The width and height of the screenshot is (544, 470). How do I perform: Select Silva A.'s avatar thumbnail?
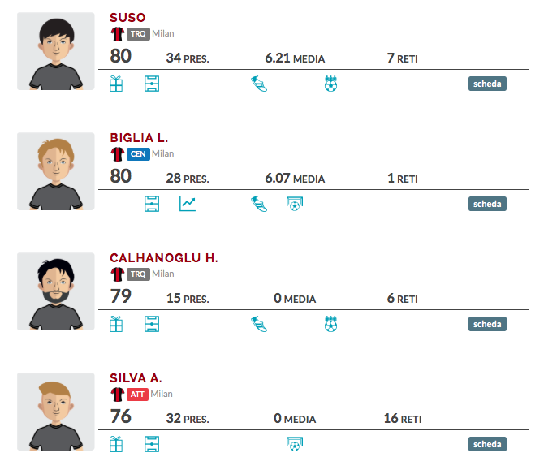coord(56,412)
